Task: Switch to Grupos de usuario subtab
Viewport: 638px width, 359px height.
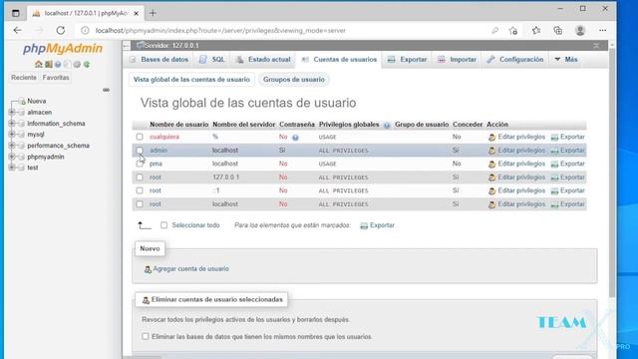Action: point(294,80)
